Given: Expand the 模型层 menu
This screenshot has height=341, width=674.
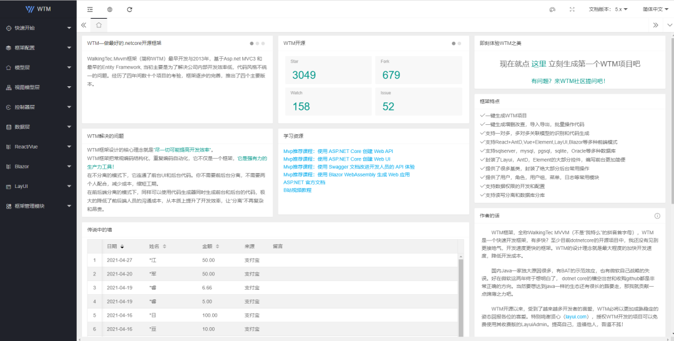Looking at the screenshot, I should pos(38,67).
